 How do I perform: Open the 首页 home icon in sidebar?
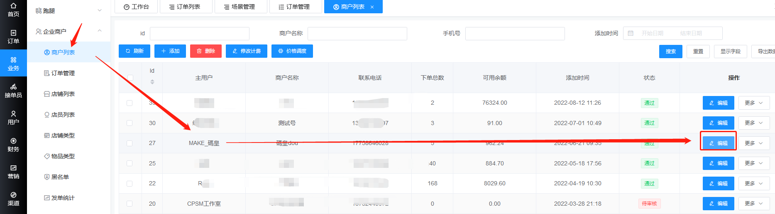click(13, 10)
